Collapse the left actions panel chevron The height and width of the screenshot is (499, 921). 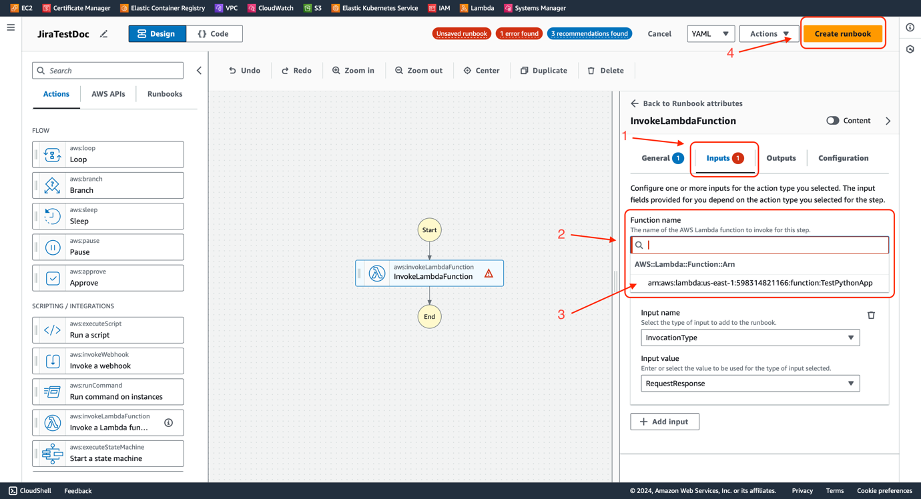199,71
